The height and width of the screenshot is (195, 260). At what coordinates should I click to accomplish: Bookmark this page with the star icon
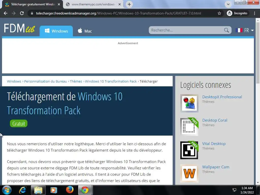[219, 13]
